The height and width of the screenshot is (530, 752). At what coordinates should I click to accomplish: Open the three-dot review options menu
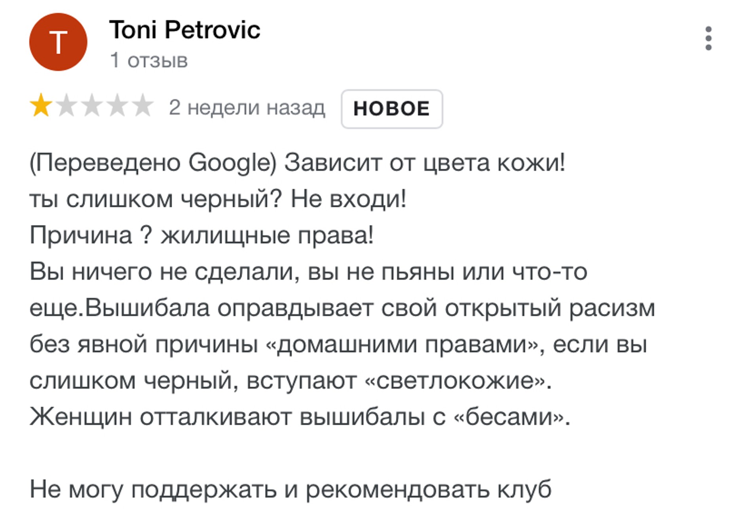[x=708, y=39]
